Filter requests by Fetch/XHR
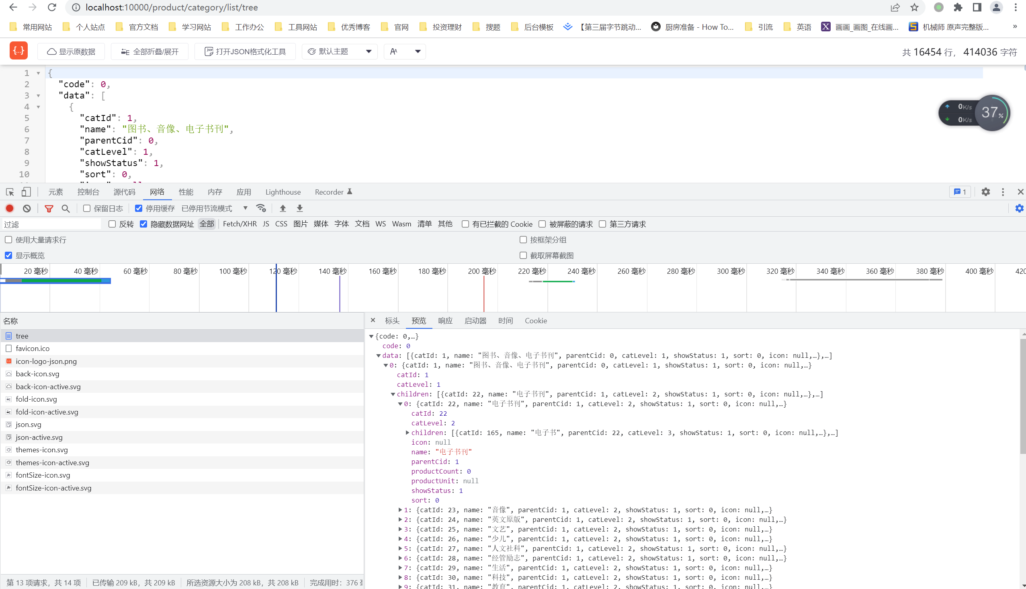This screenshot has width=1026, height=589. (240, 224)
